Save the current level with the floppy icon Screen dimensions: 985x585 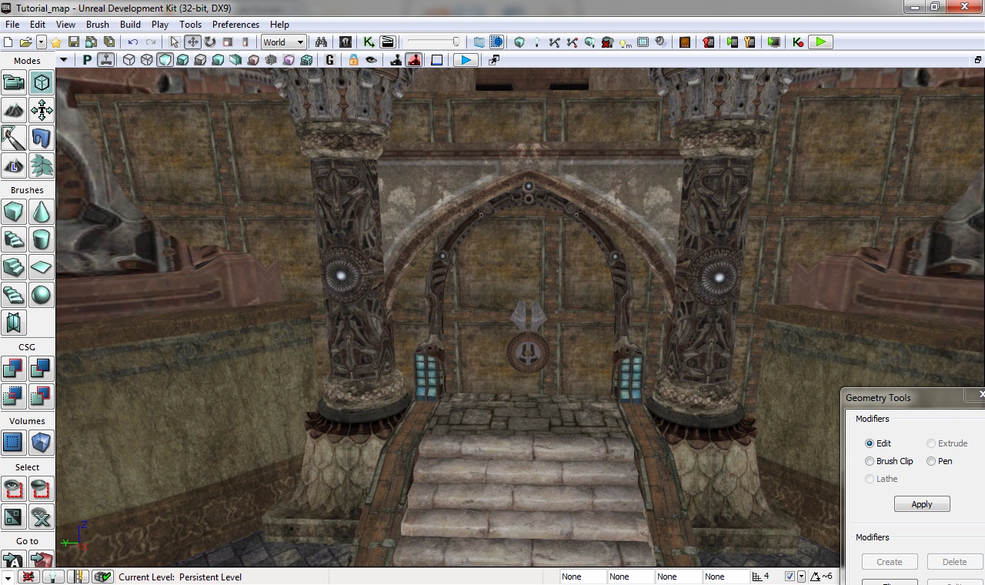[74, 42]
